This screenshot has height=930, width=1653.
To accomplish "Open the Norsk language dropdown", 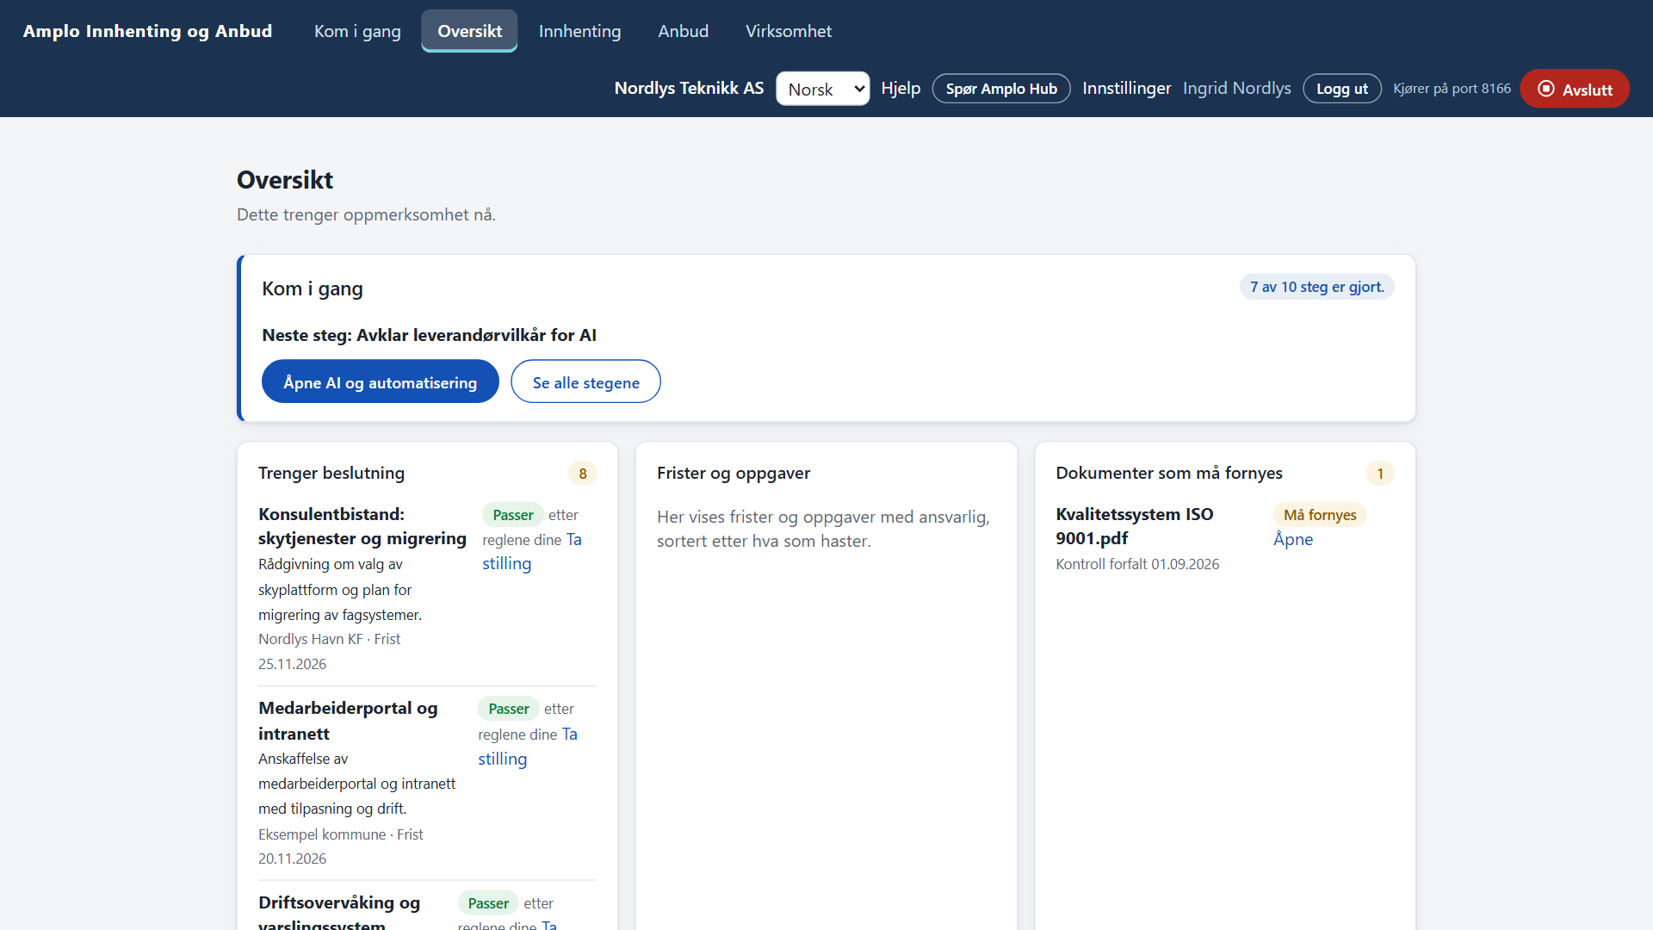I will point(822,89).
